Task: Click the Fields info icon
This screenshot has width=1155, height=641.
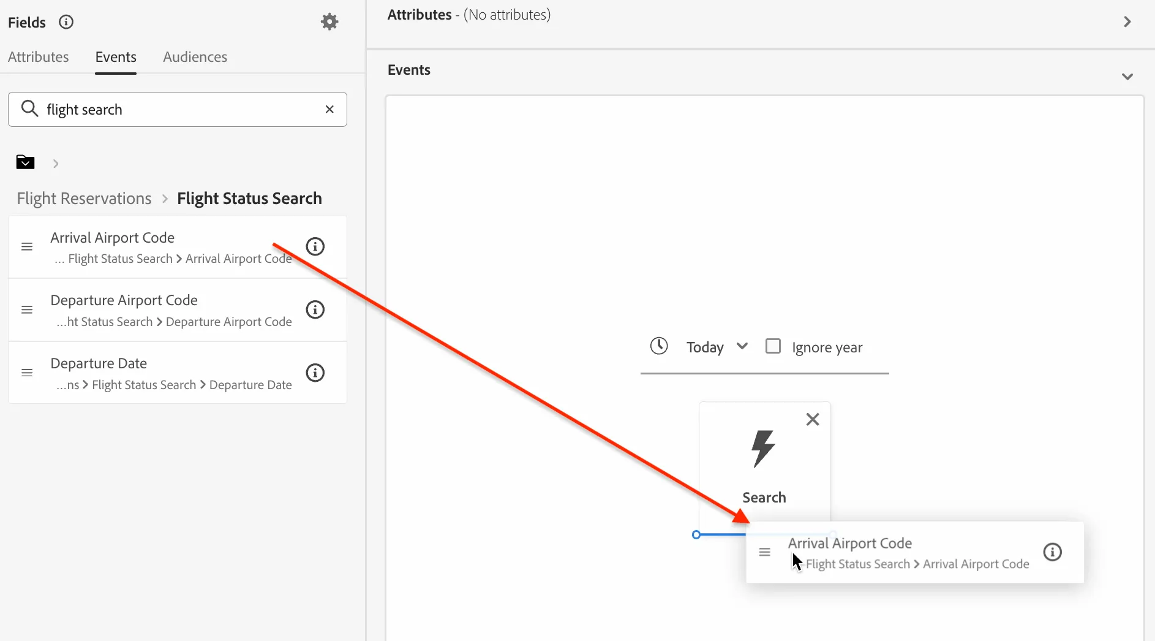Action: [x=66, y=22]
